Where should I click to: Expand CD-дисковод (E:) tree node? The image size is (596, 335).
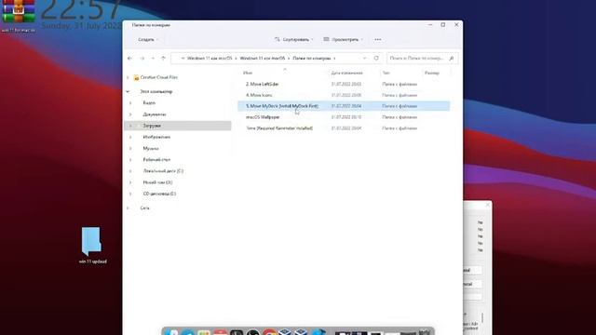point(130,194)
